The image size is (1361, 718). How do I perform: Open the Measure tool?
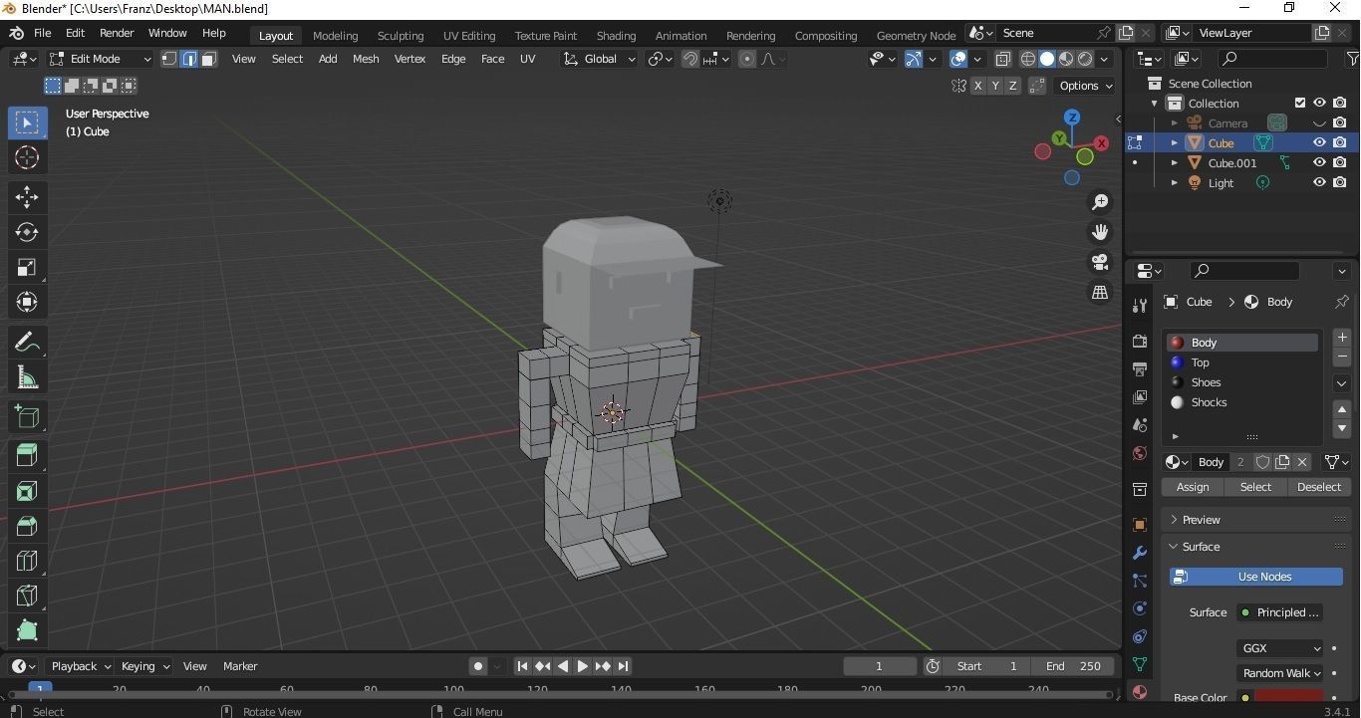(27, 375)
